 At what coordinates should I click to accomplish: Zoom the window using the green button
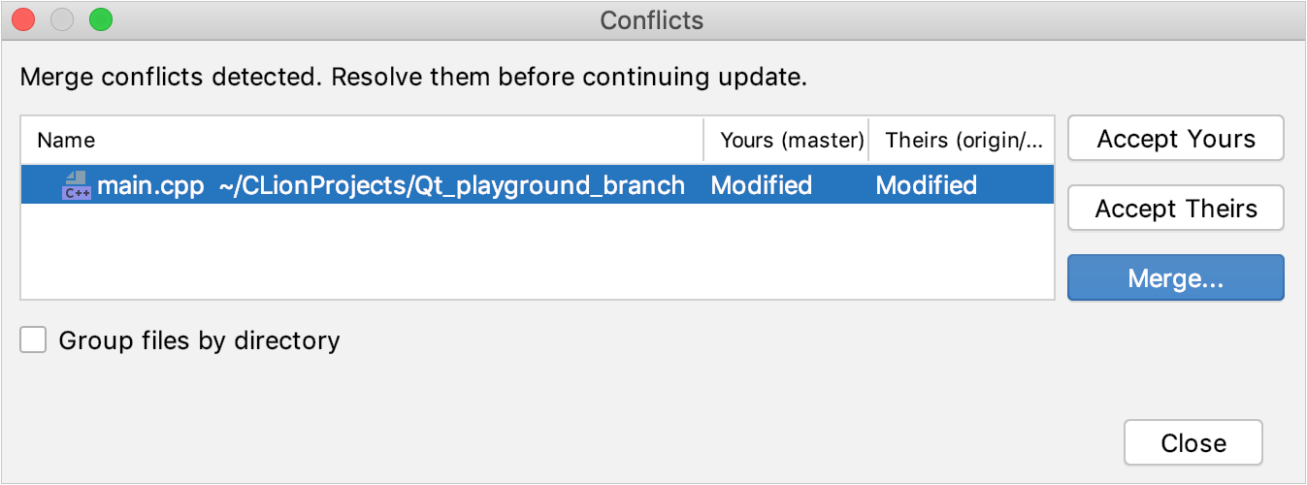click(x=101, y=19)
